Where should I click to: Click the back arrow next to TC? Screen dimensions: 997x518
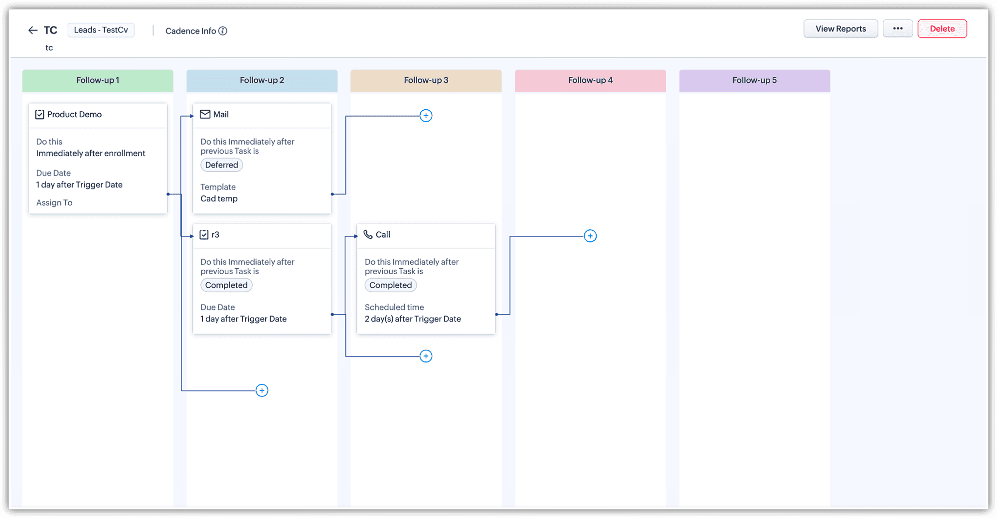pos(33,30)
